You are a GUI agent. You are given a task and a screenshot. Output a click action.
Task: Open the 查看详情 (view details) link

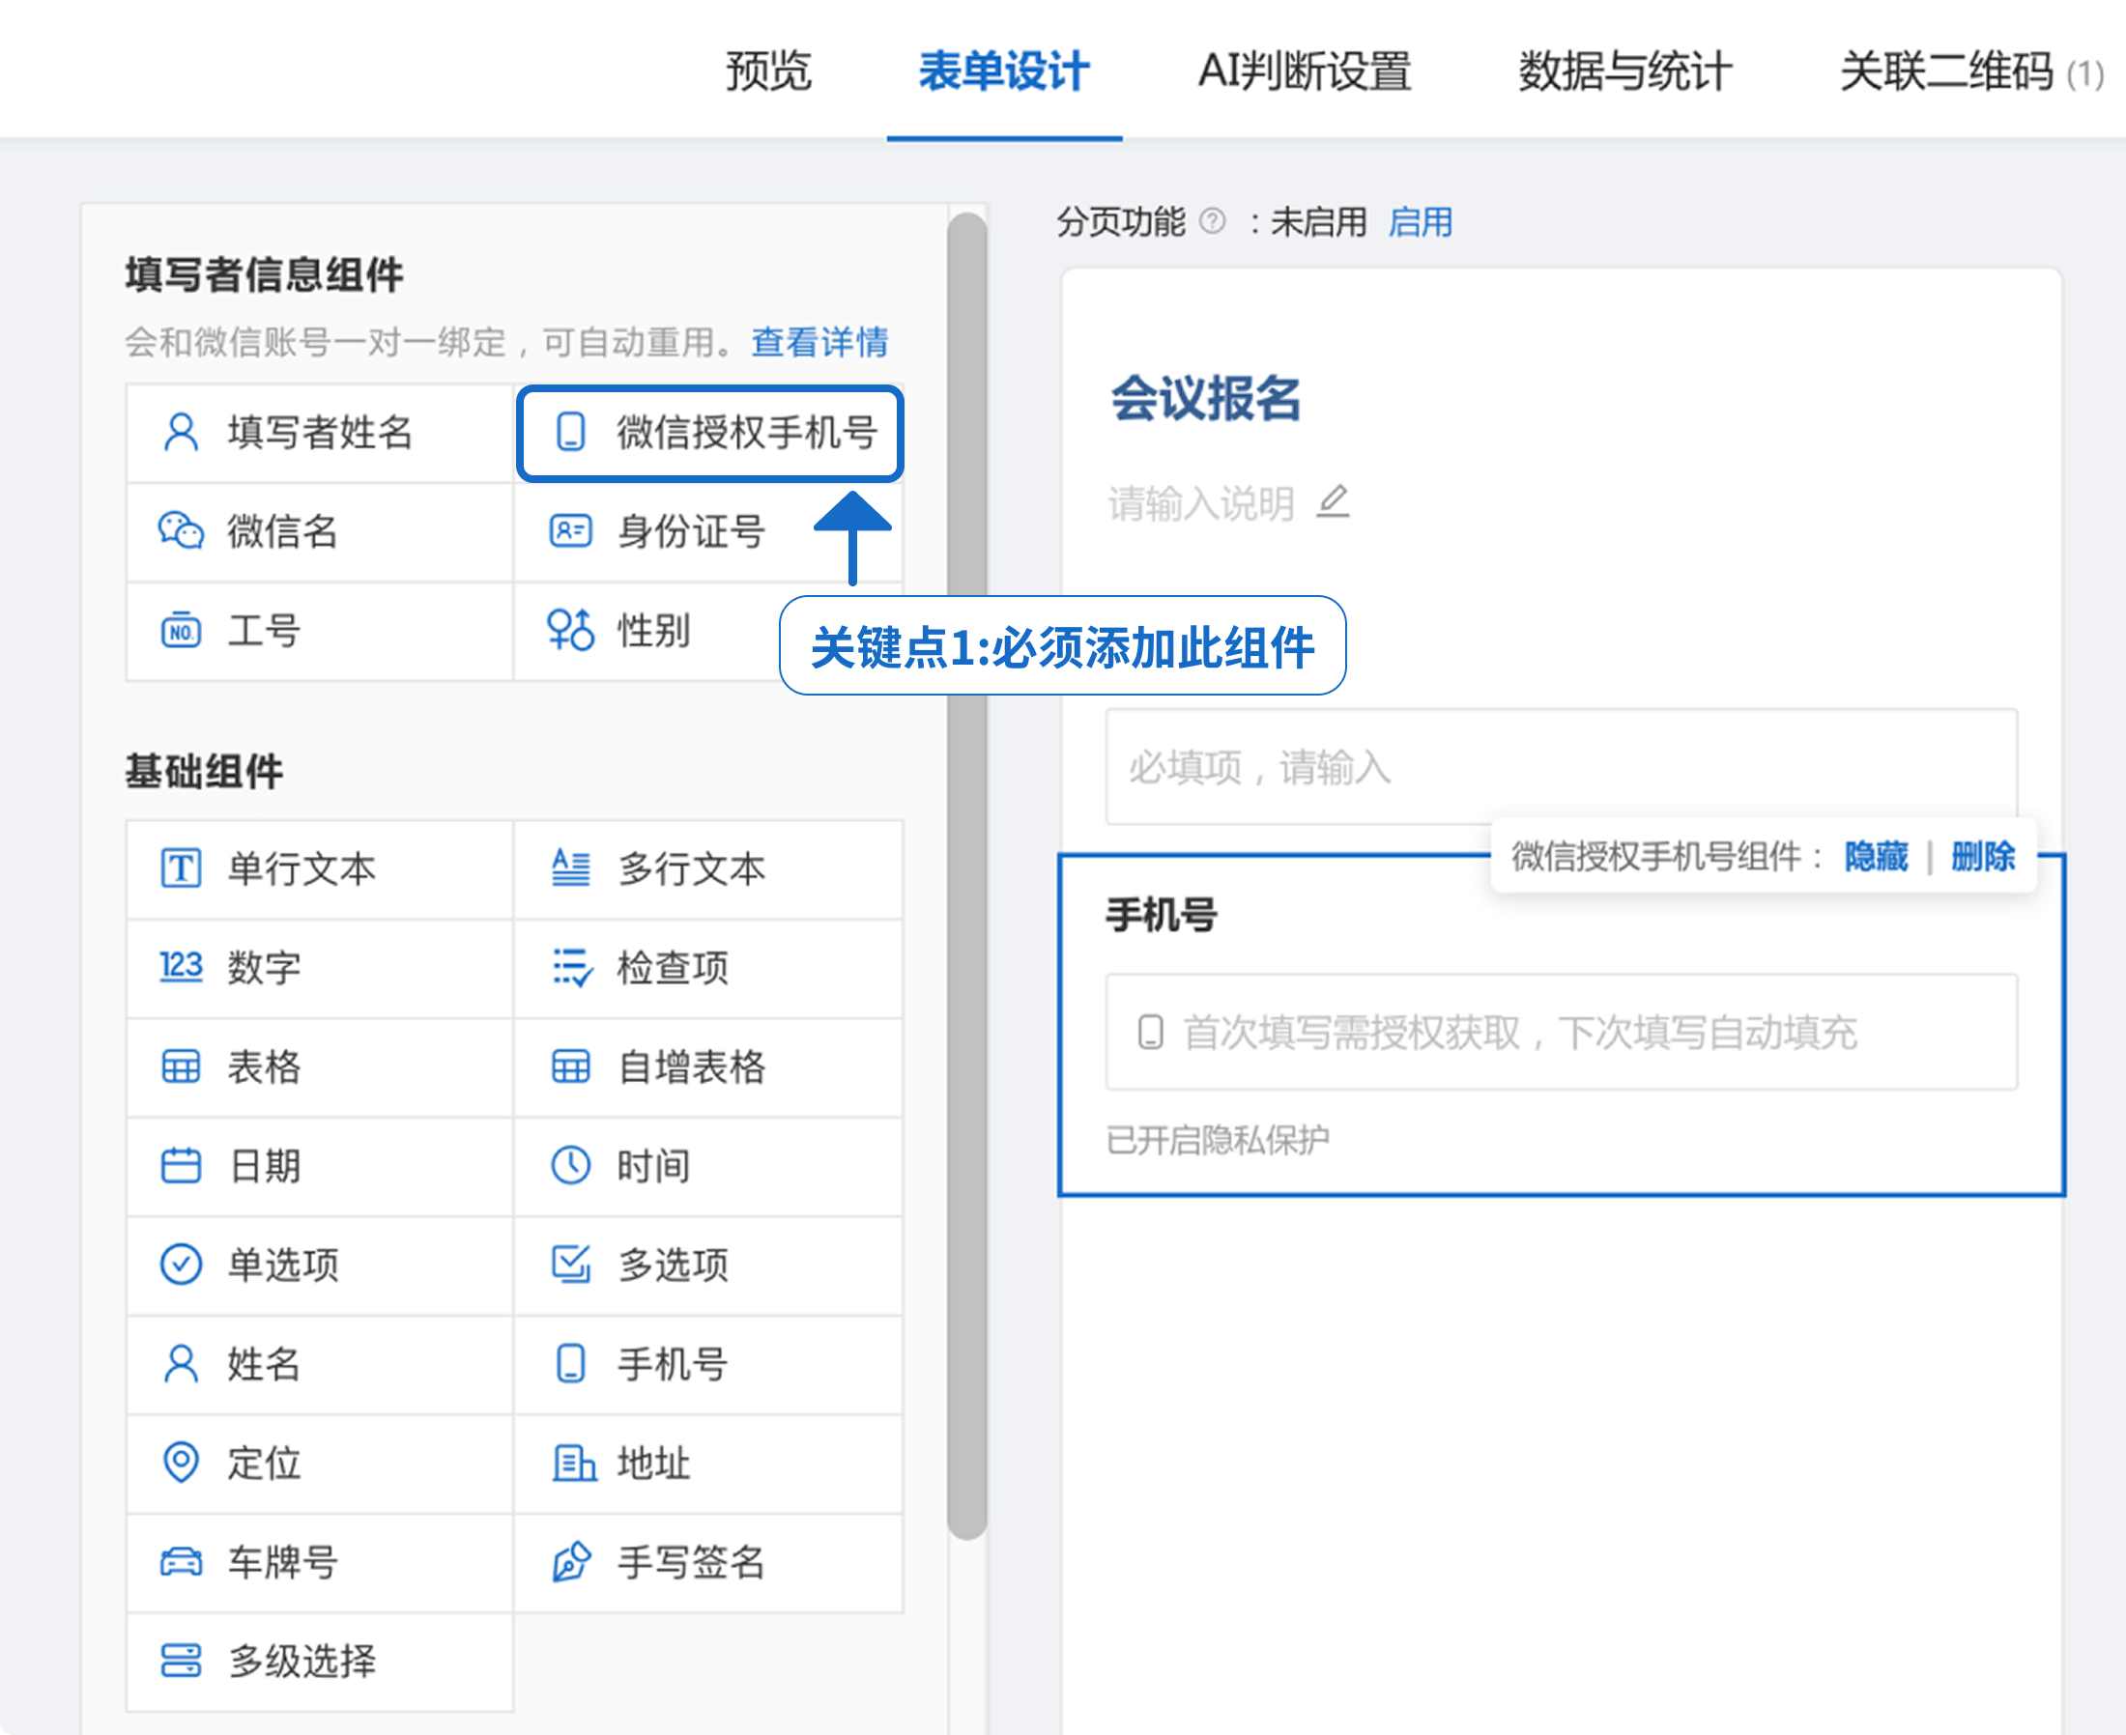click(819, 342)
